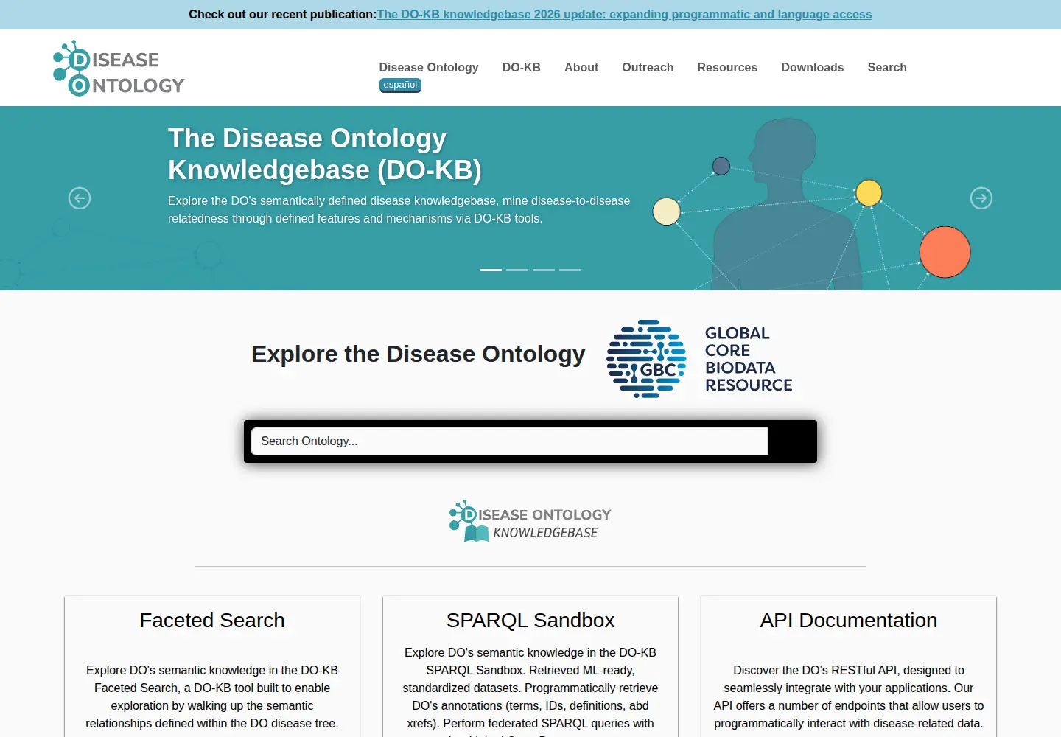Open the DO-KB menu
Image resolution: width=1061 pixels, height=737 pixels.
point(522,67)
